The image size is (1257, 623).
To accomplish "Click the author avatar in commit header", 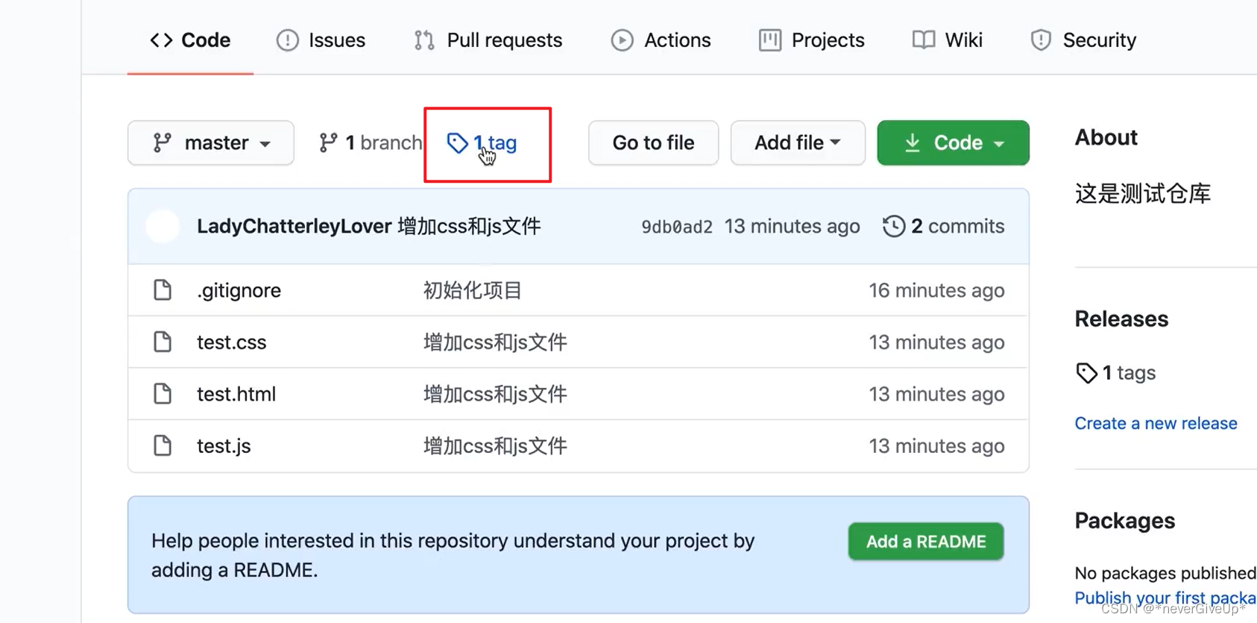I will (163, 226).
